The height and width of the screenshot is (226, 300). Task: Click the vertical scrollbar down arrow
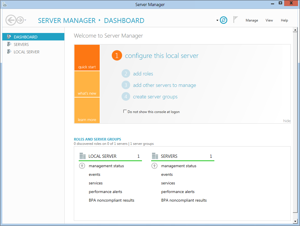(295, 221)
